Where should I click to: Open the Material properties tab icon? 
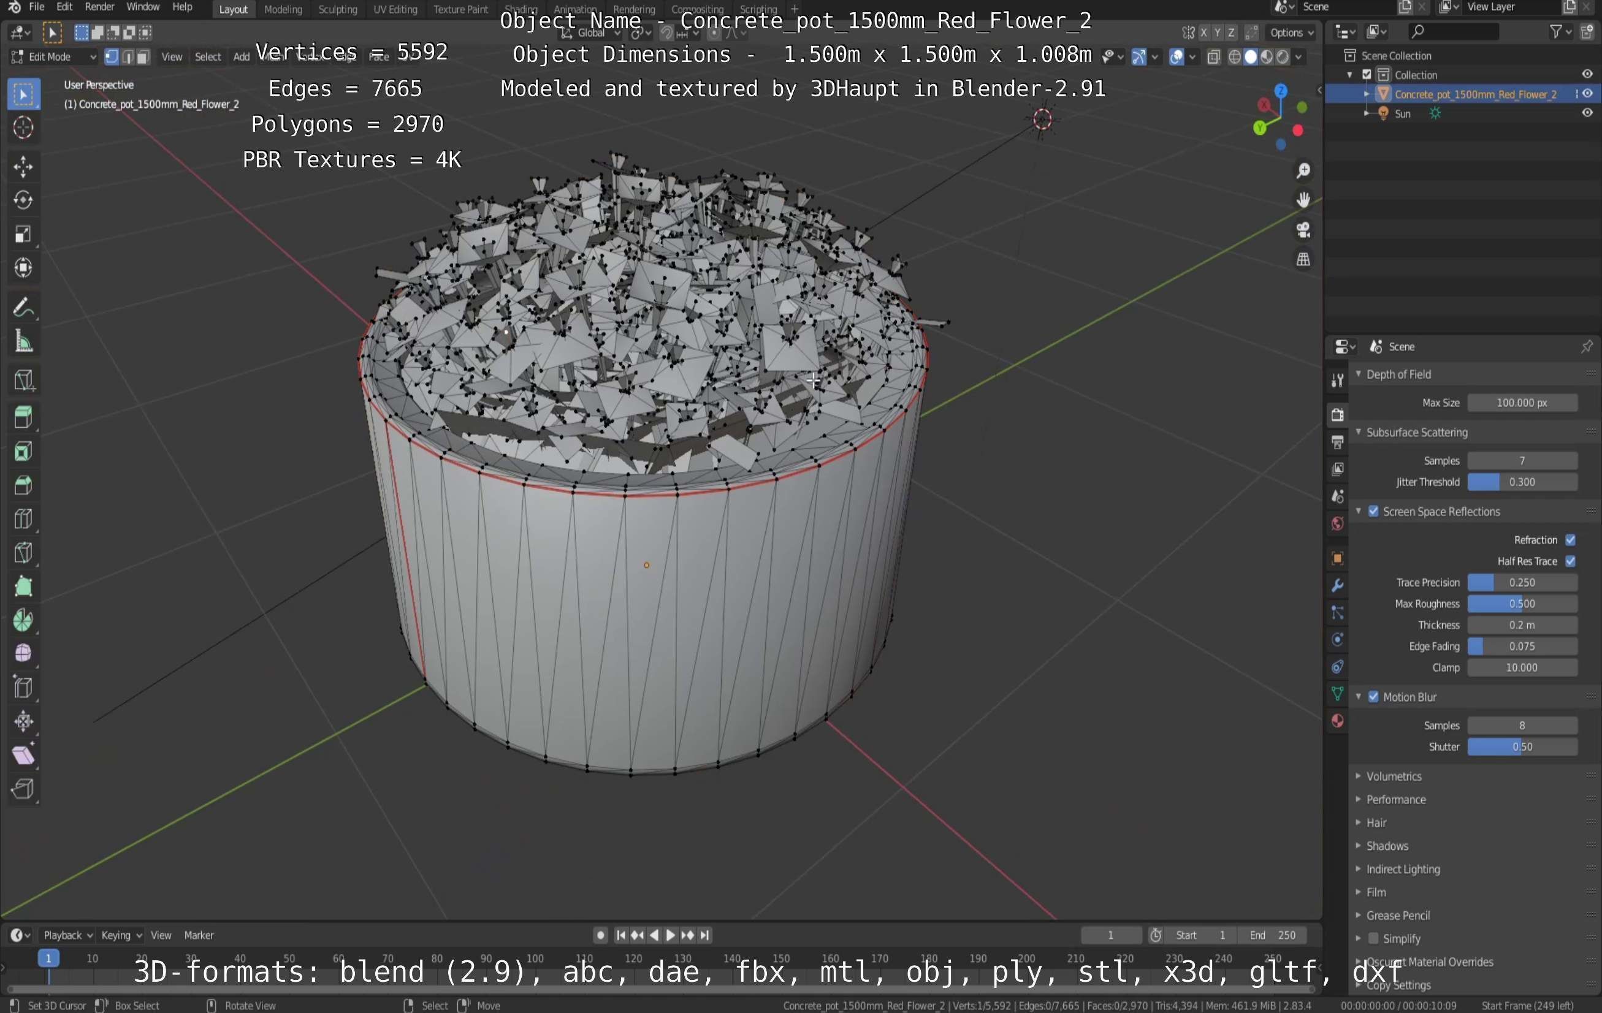tap(1337, 721)
